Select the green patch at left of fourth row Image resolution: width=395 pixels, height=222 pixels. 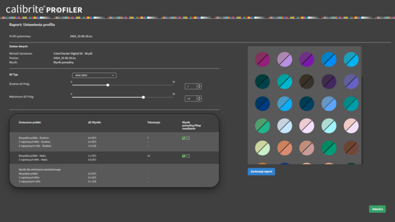point(262,126)
